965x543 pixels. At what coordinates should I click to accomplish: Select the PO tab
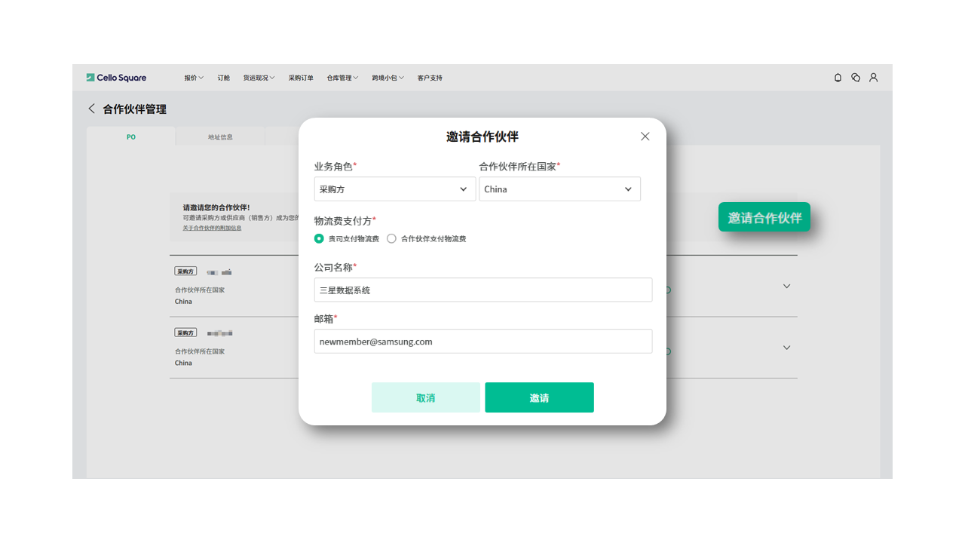(x=130, y=136)
